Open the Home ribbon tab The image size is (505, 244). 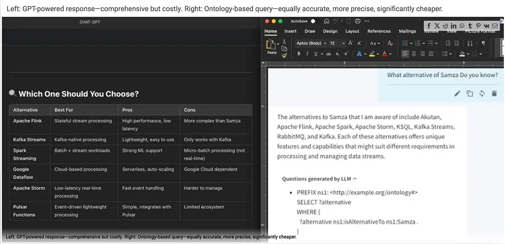tap(271, 31)
